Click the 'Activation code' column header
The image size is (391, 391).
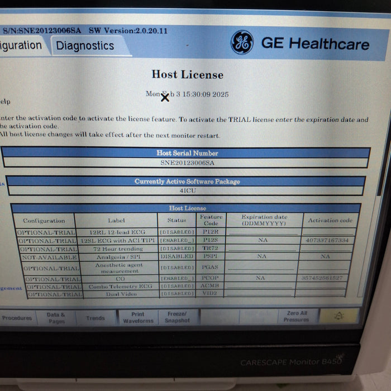coord(330,220)
